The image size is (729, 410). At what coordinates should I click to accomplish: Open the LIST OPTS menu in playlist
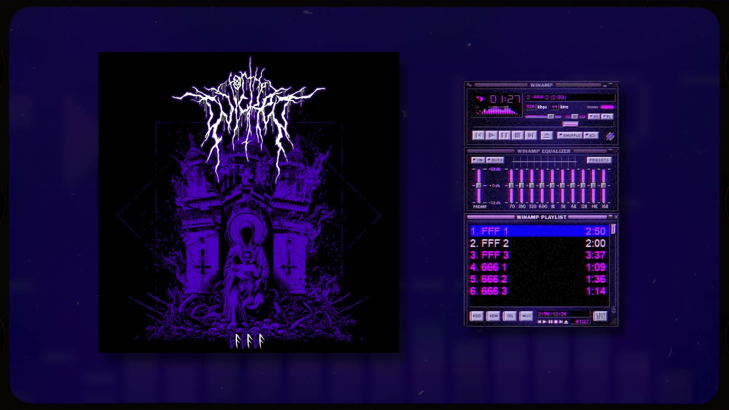click(600, 316)
